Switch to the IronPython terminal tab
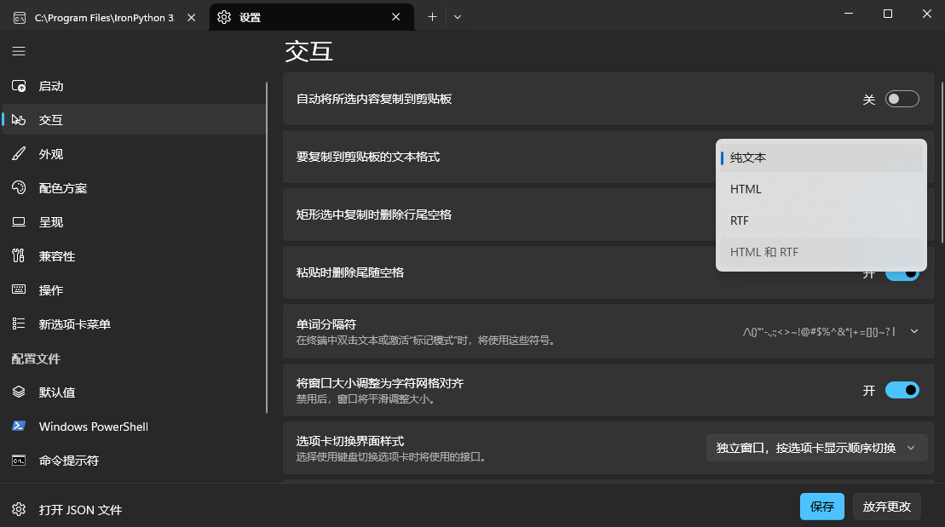Viewport: 945px width, 527px height. (102, 17)
